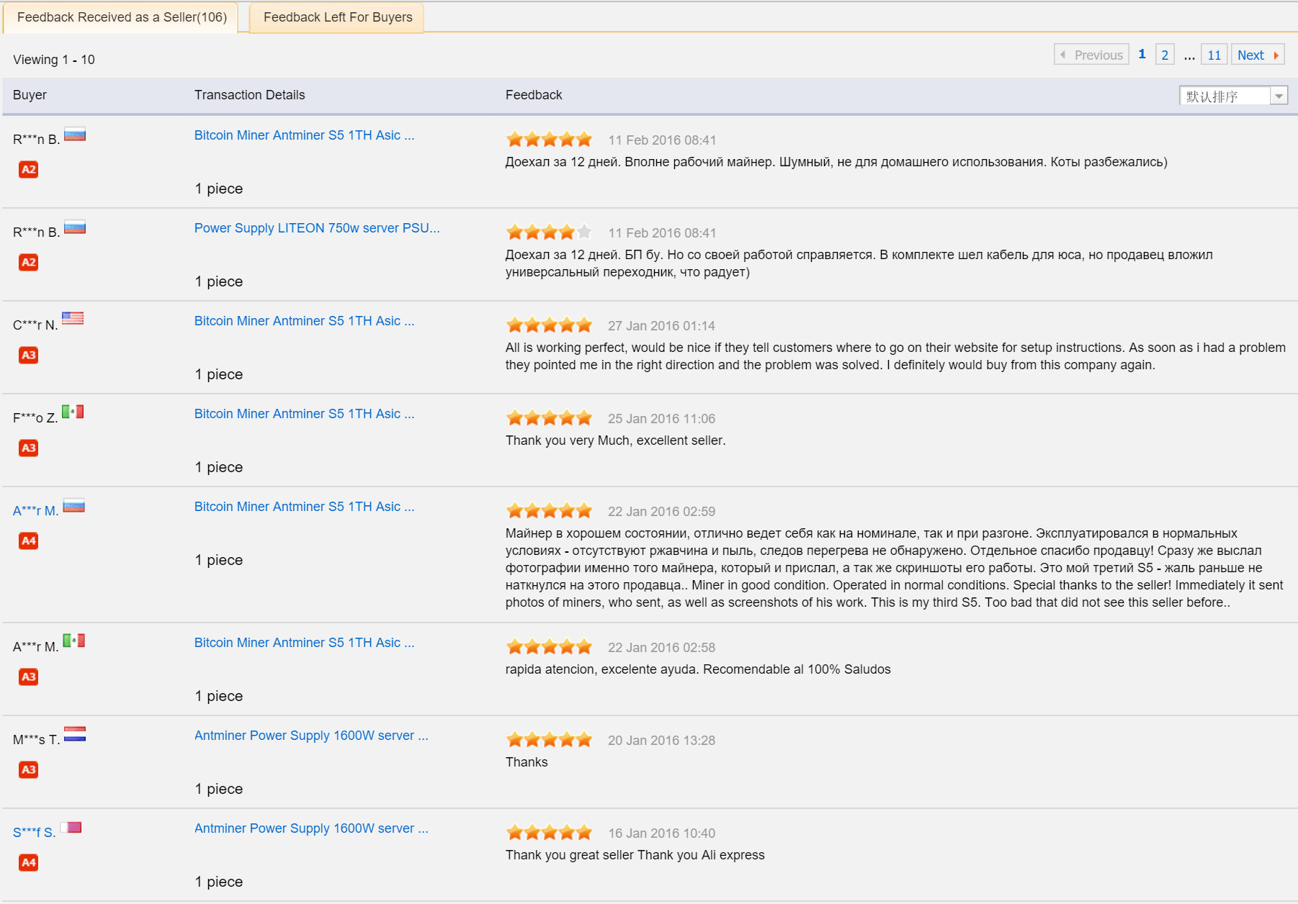
Task: Click buyer name F***o Z.
Action: (x=35, y=418)
